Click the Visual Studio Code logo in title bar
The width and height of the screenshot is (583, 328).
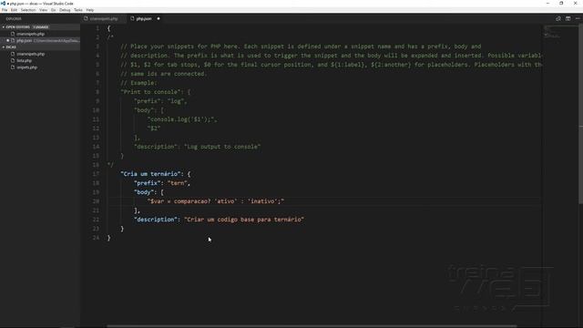(x=3, y=4)
